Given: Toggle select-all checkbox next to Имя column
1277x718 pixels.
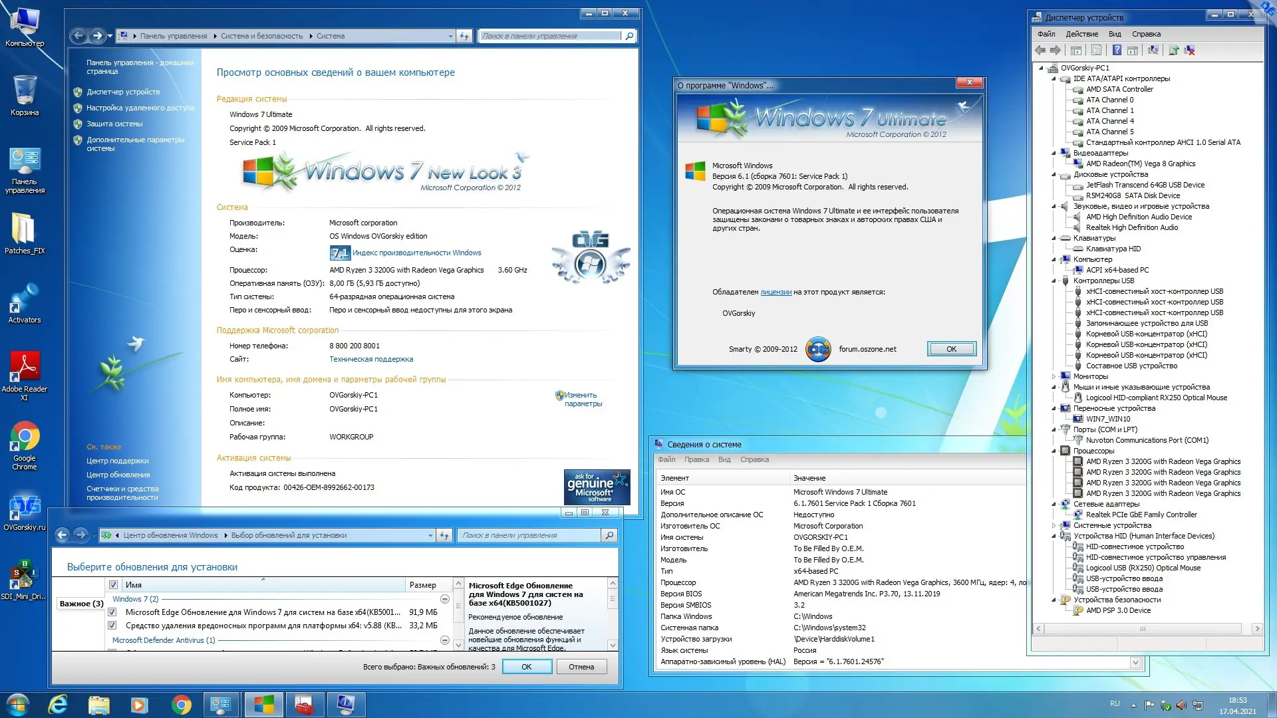Looking at the screenshot, I should click(x=113, y=585).
